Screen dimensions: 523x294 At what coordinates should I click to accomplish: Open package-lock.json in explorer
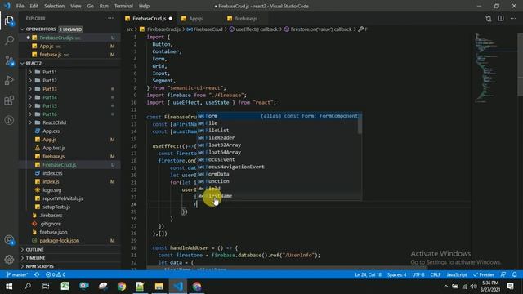tap(59, 241)
